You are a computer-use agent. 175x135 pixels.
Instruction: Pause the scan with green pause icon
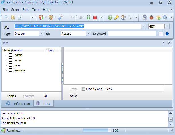88,17
